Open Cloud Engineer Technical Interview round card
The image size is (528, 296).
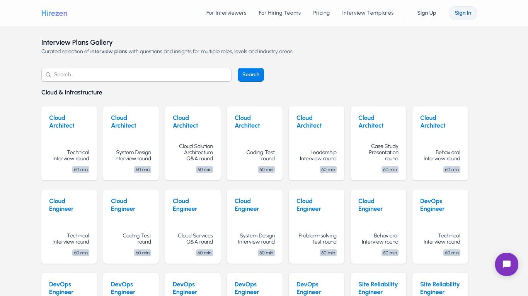pyautogui.click(x=69, y=227)
